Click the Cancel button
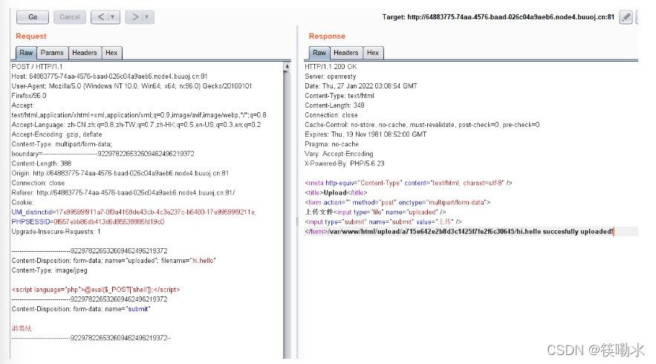The height and width of the screenshot is (364, 656). point(69,17)
